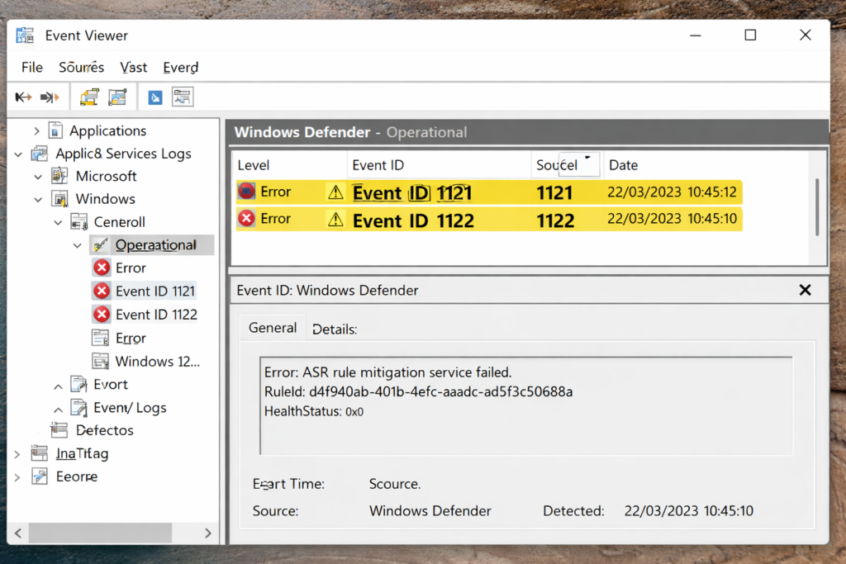Collapse the Windows tree branch
This screenshot has width=846, height=564.
pyautogui.click(x=38, y=198)
